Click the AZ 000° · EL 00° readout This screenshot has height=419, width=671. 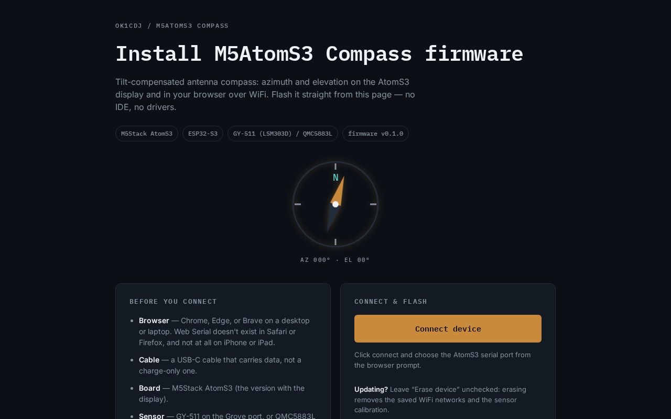(x=335, y=260)
